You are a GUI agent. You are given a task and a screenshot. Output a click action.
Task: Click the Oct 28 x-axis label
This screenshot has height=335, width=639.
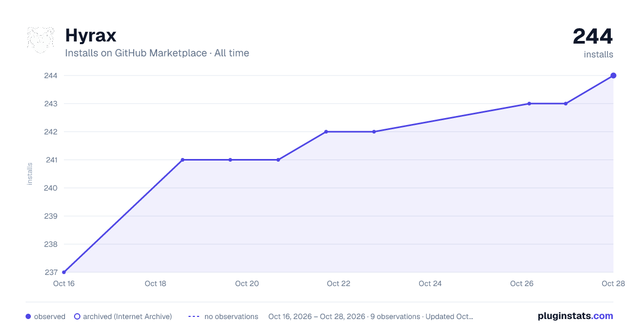point(612,283)
